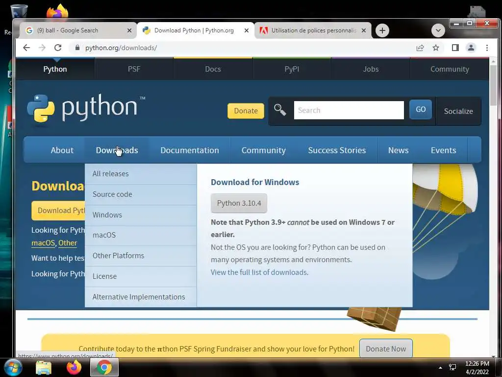Click the partially hidden Download Python button
Image resolution: width=502 pixels, height=377 pixels.
click(58, 211)
